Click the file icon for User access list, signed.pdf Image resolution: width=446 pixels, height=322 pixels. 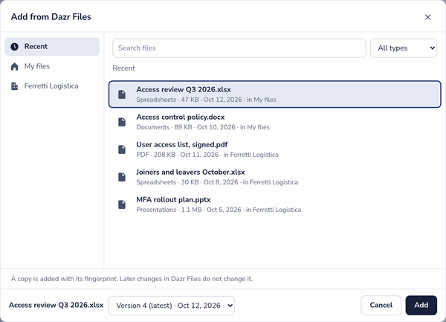click(x=122, y=149)
